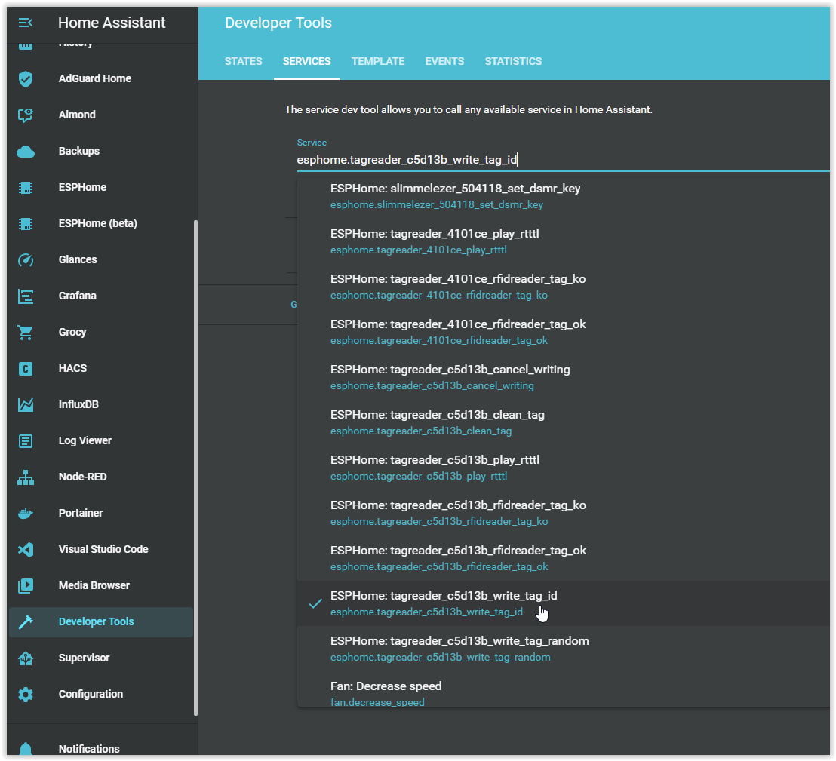This screenshot has width=836, height=761.
Task: Click the ESPHome chip icon
Action: coord(25,188)
